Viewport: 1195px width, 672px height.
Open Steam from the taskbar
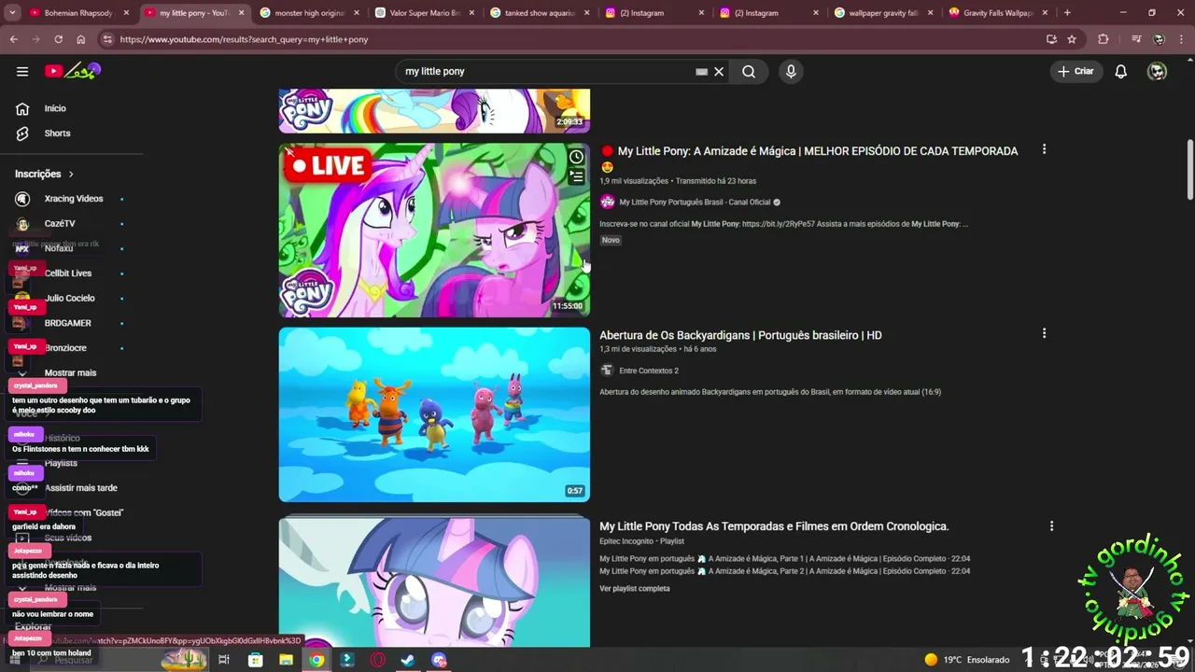point(408,660)
